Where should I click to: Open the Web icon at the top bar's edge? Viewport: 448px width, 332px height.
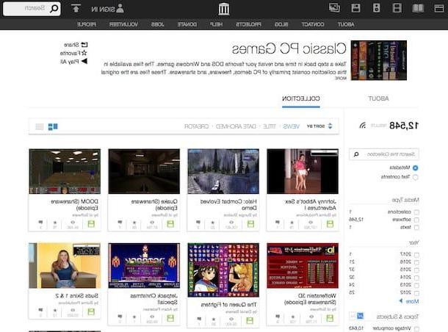coord(439,8)
